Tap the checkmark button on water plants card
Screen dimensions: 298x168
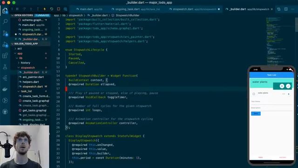[x=288, y=86]
